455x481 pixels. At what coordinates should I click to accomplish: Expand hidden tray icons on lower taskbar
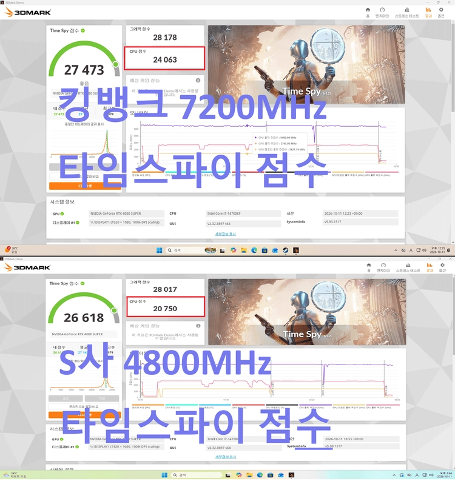(394, 475)
